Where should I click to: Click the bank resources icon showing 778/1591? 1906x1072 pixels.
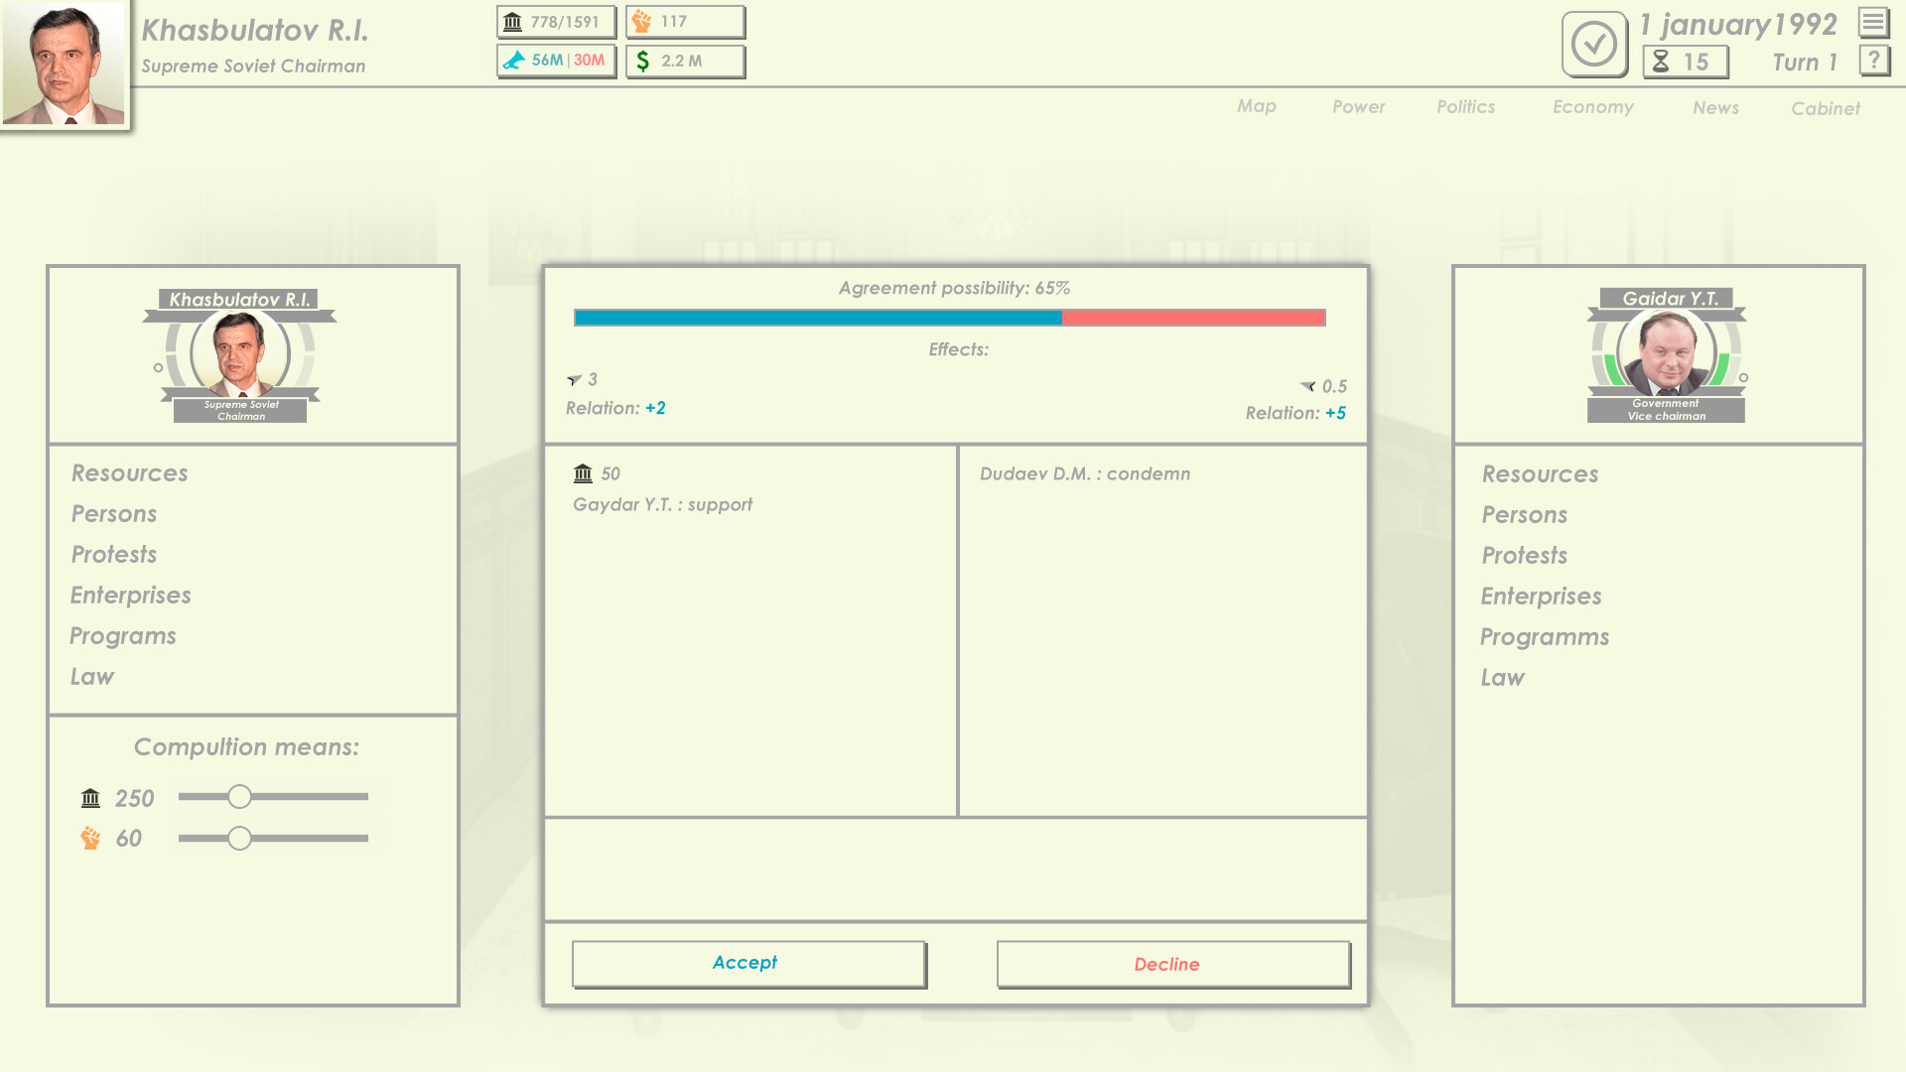512,21
